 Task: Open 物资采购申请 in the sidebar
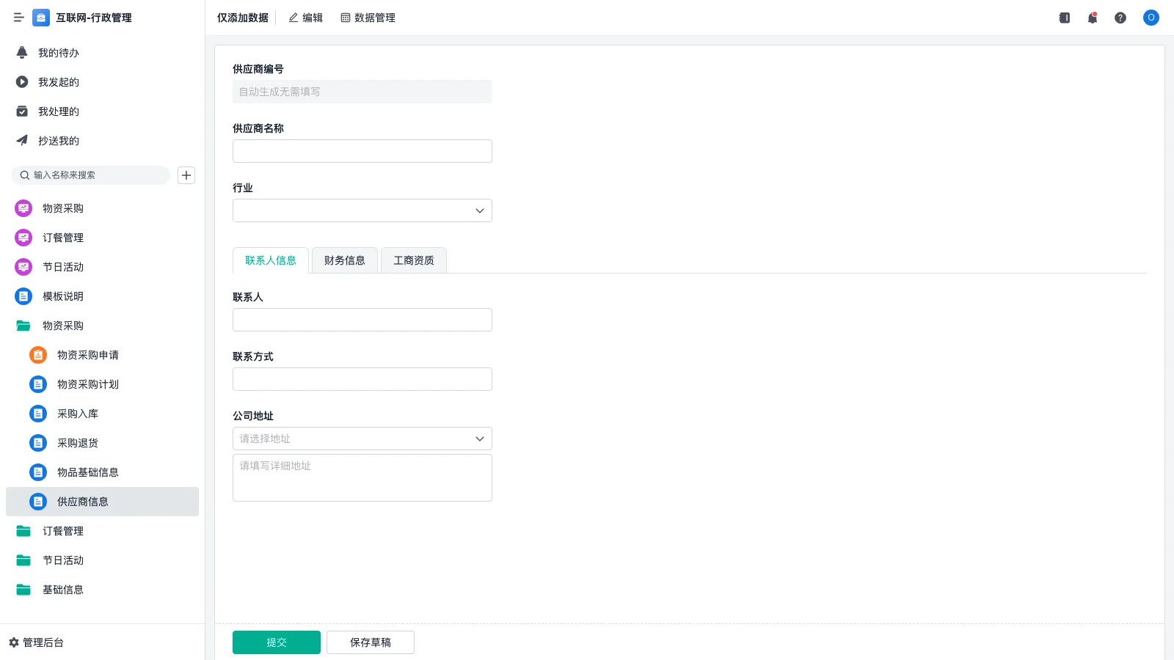[87, 355]
